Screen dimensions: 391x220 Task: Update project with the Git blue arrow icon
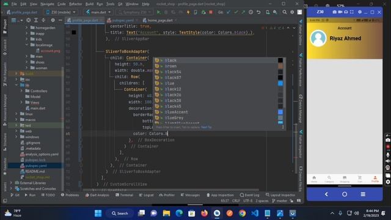coord(228,12)
